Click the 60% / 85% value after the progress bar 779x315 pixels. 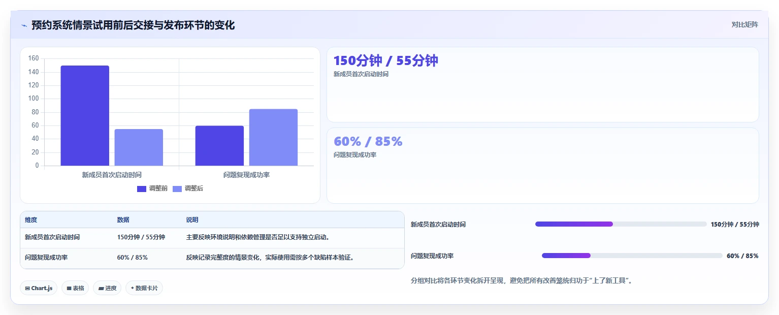pos(742,256)
